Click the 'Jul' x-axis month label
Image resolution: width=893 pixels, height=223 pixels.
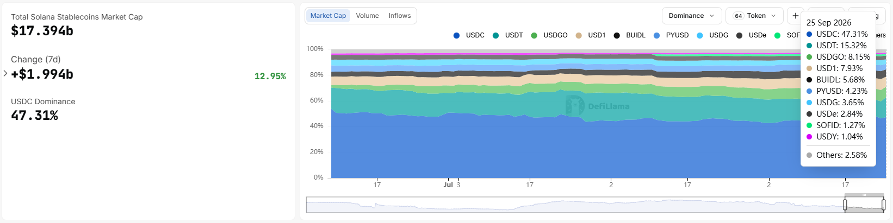[448, 185]
